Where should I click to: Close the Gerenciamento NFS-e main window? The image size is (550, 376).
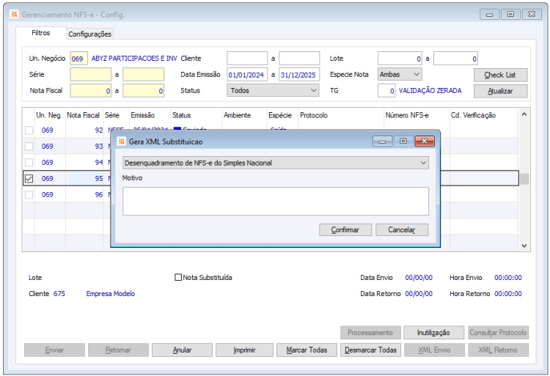(x=532, y=15)
